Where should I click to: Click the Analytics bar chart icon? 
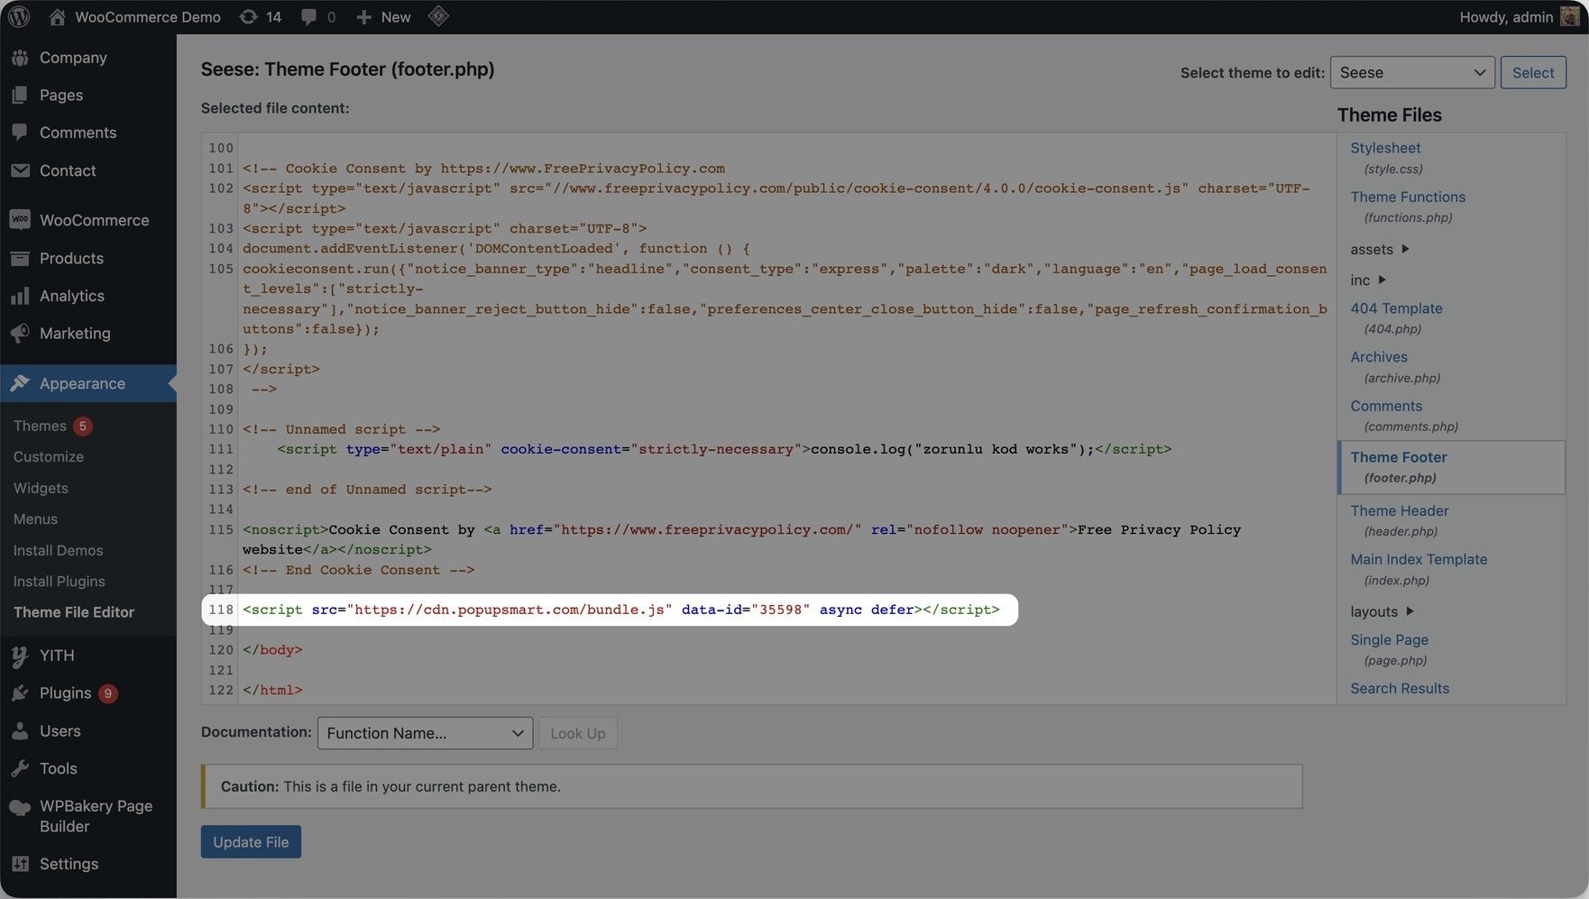(20, 296)
